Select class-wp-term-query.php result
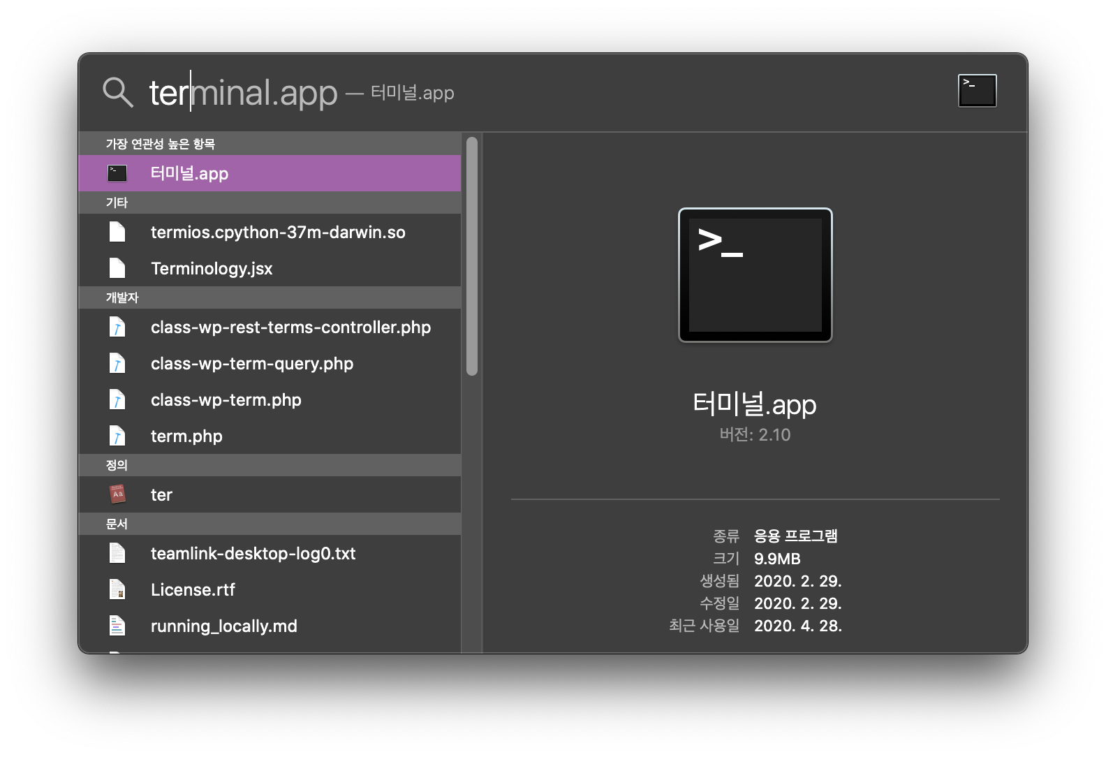 click(270, 363)
